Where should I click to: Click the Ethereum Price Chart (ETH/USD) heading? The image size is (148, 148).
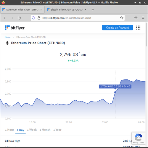coord(38,43)
